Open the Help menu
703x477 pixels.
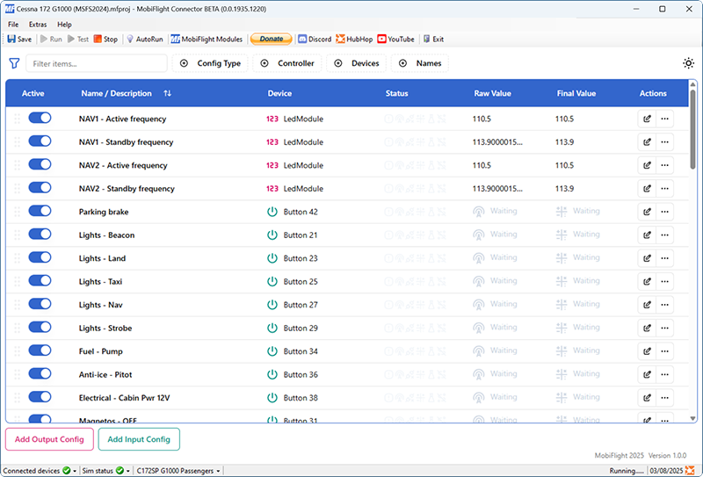tap(64, 25)
